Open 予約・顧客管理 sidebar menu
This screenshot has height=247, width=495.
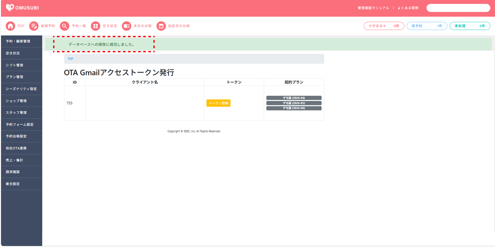[22, 41]
